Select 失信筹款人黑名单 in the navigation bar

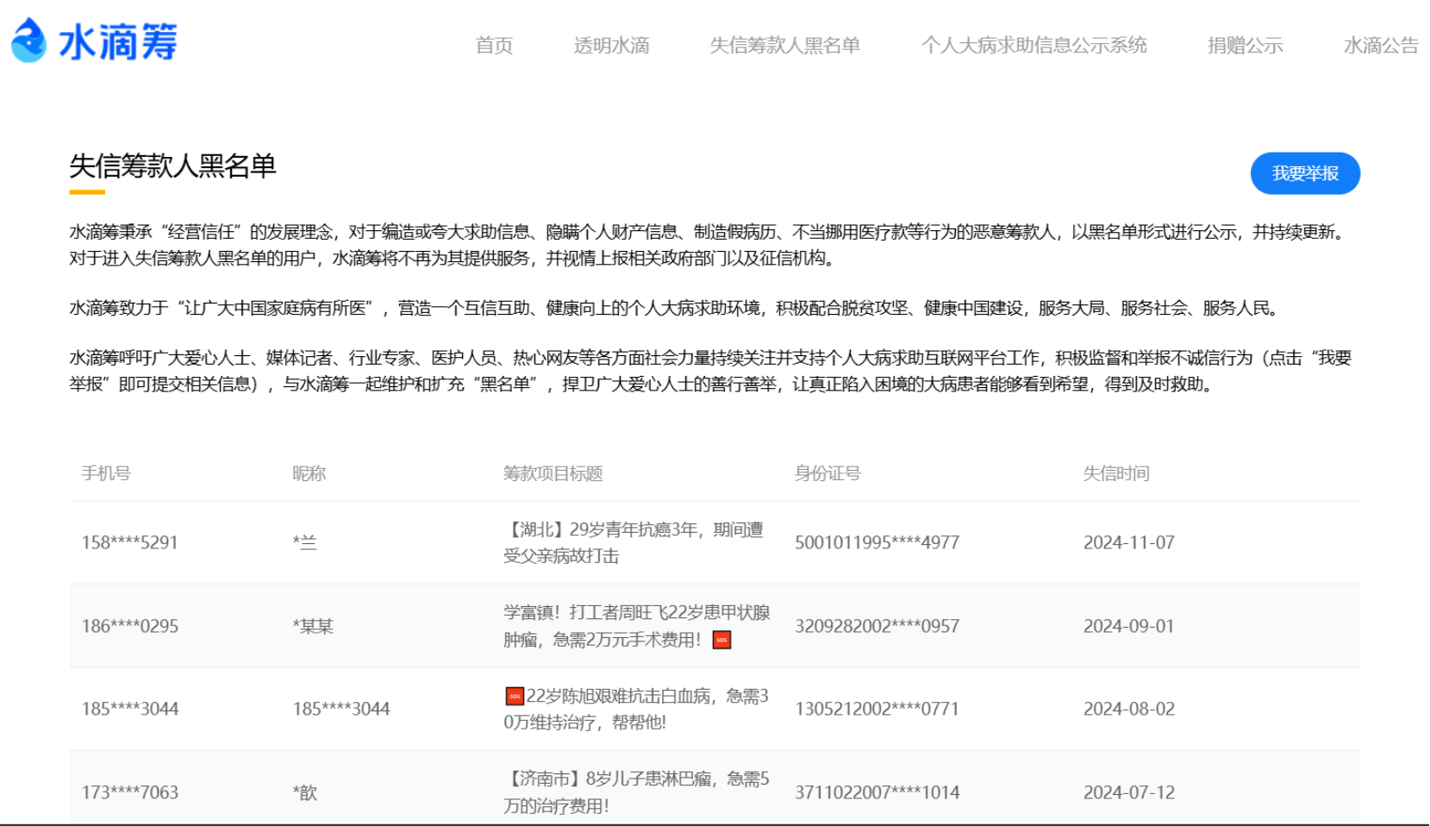click(785, 45)
